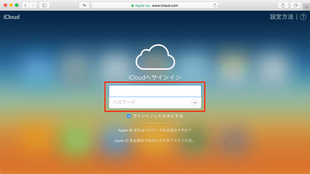Image resolution: width=310 pixels, height=174 pixels.
Task: Open iCloud help question mark icon
Action: [x=303, y=17]
